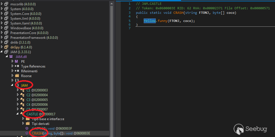The image size is (275, 137).
Task: Click the Riferimenti references icon
Action: tap(17, 71)
